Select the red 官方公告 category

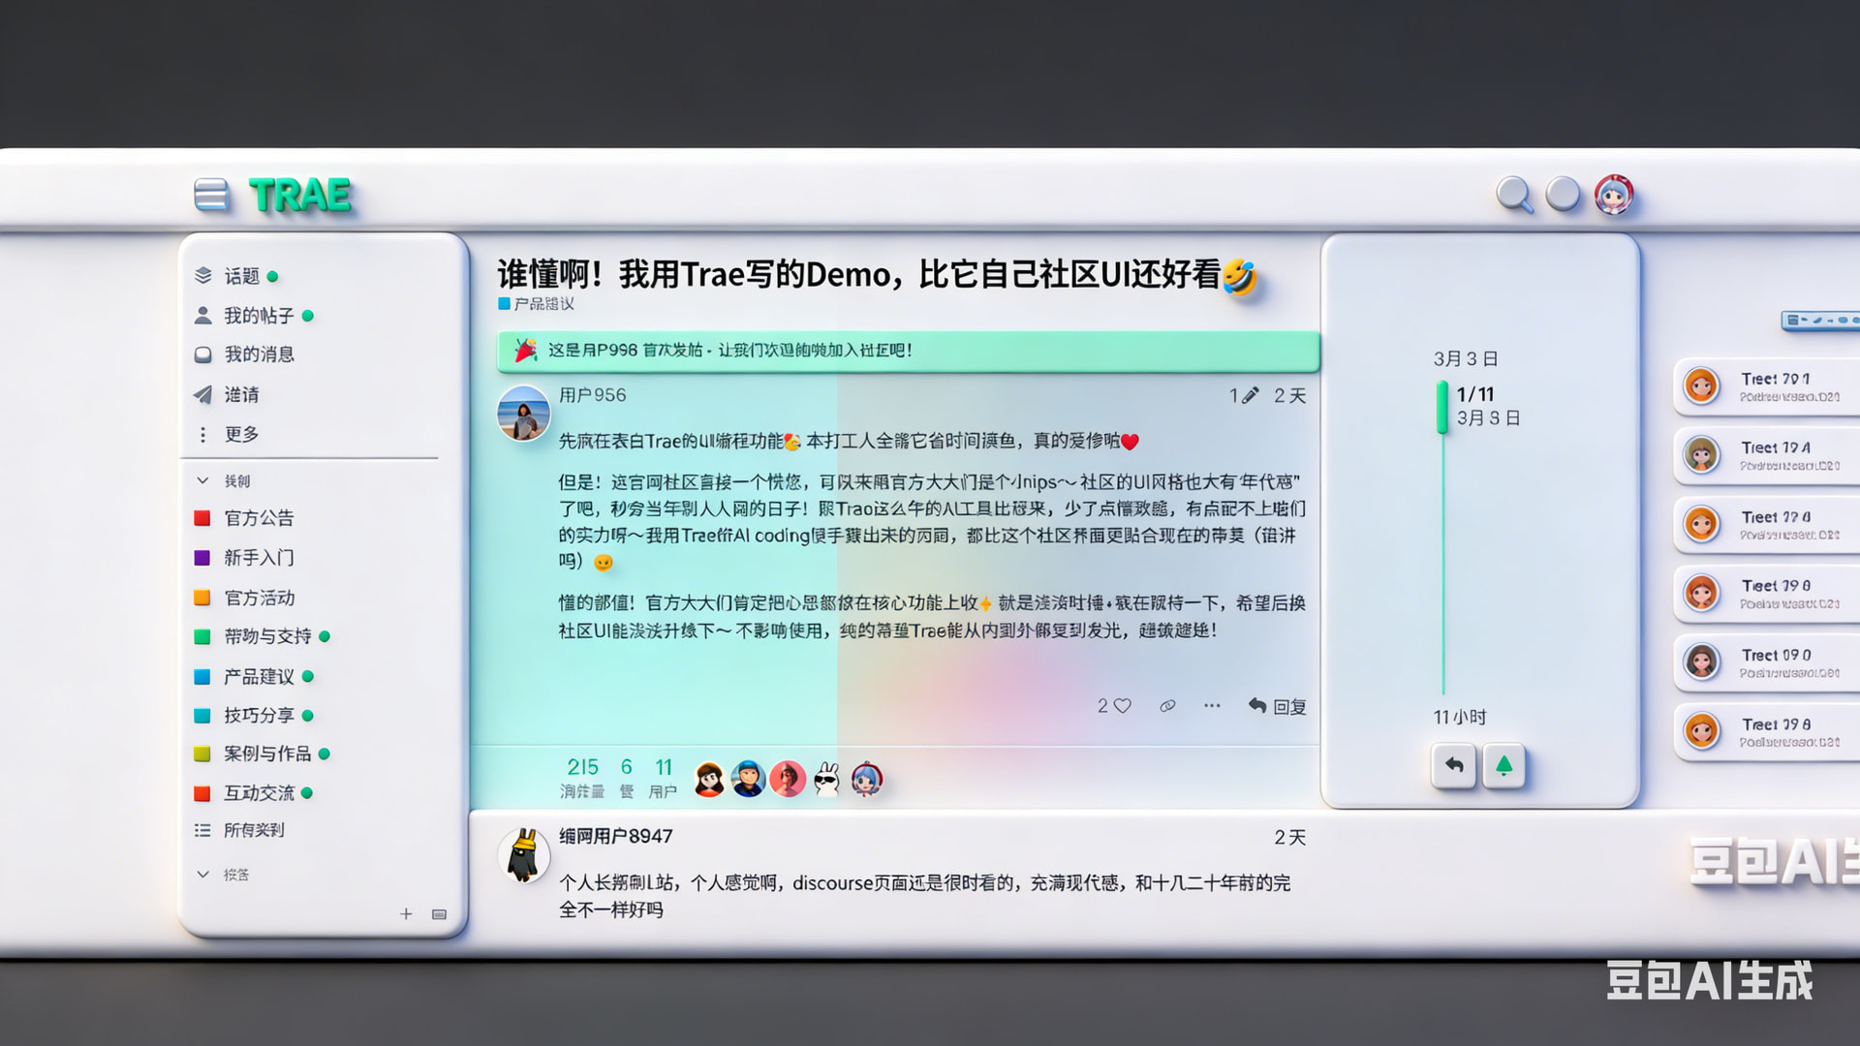click(258, 518)
